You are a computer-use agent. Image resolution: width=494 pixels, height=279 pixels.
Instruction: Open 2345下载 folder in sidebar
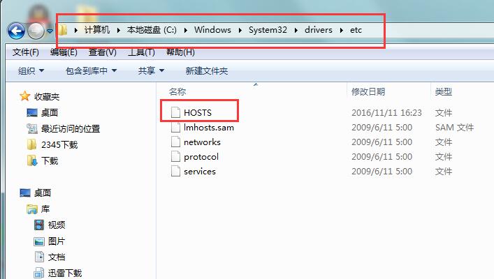tap(59, 144)
